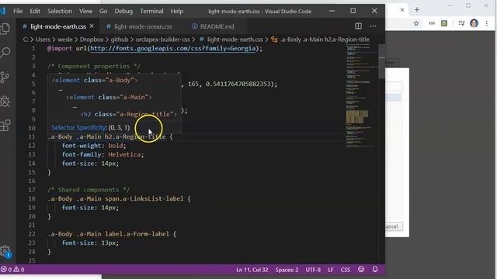Click the Spaces: 2 indentation status item
The image size is (497, 279).
point(287,270)
